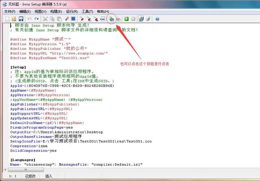Open help via the blue question mark icon
260x181 pixels.
[157, 19]
